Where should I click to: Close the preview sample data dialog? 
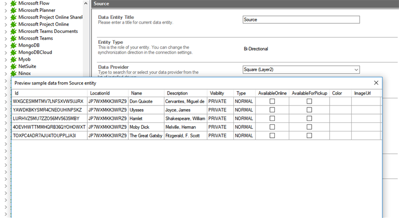(x=376, y=83)
